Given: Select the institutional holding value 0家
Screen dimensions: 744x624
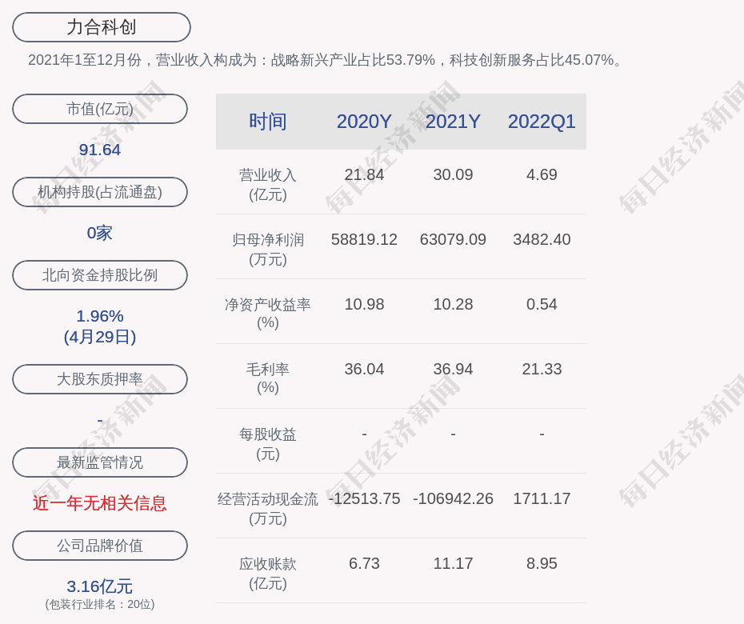Looking at the screenshot, I should pyautogui.click(x=100, y=233).
